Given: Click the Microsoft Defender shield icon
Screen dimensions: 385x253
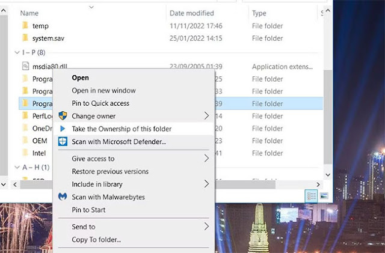Looking at the screenshot, I should (x=63, y=141).
